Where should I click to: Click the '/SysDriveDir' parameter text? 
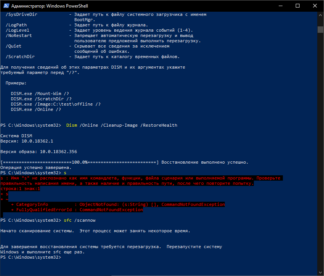21,14
